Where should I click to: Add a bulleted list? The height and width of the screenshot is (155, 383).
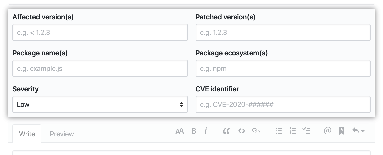[279, 131]
